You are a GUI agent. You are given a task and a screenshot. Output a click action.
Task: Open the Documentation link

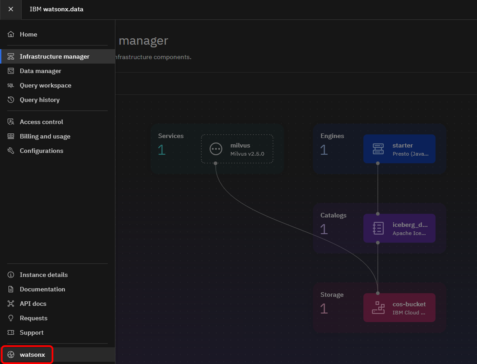(x=42, y=289)
